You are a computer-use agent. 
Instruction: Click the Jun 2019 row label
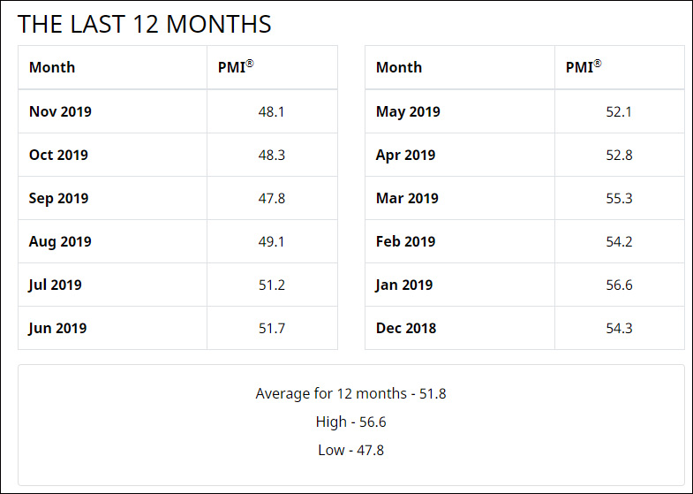click(57, 328)
